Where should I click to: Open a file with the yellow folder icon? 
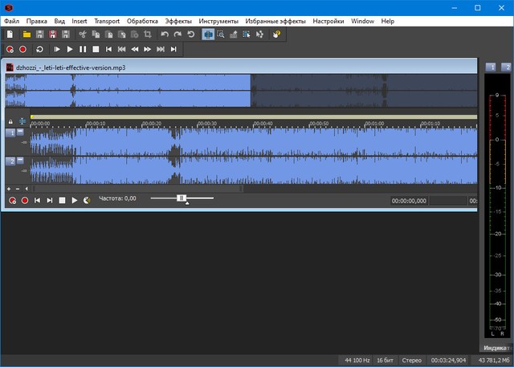point(27,35)
